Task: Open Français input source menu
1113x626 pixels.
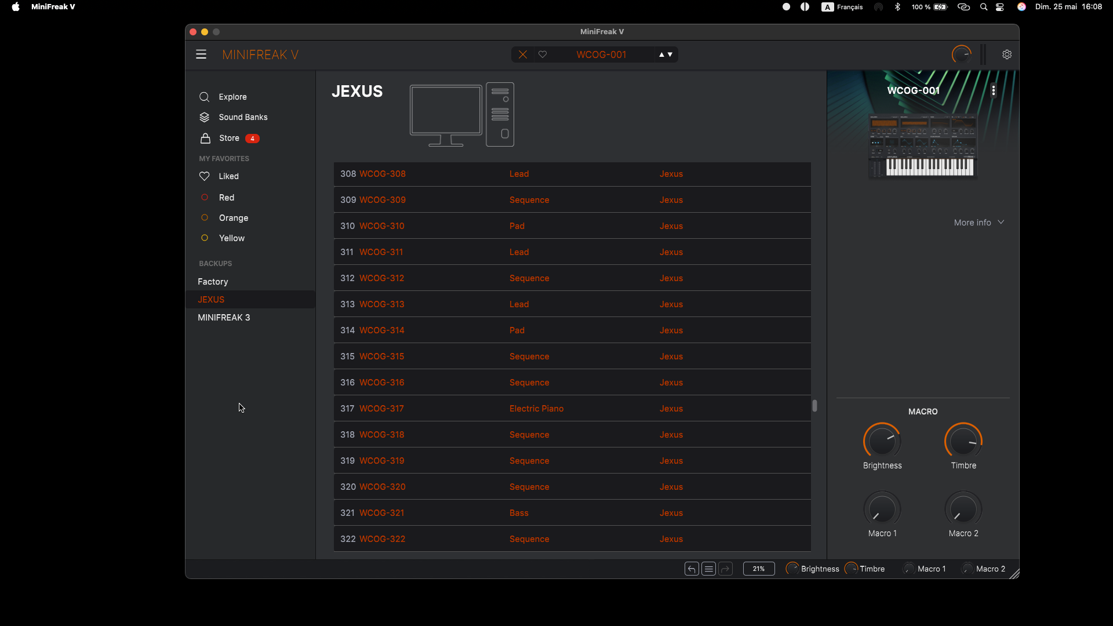Action: [842, 7]
